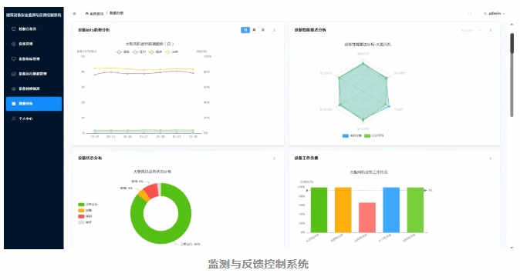
Task: Toggle the 压力 series in line chart legend
Action: click(x=140, y=52)
